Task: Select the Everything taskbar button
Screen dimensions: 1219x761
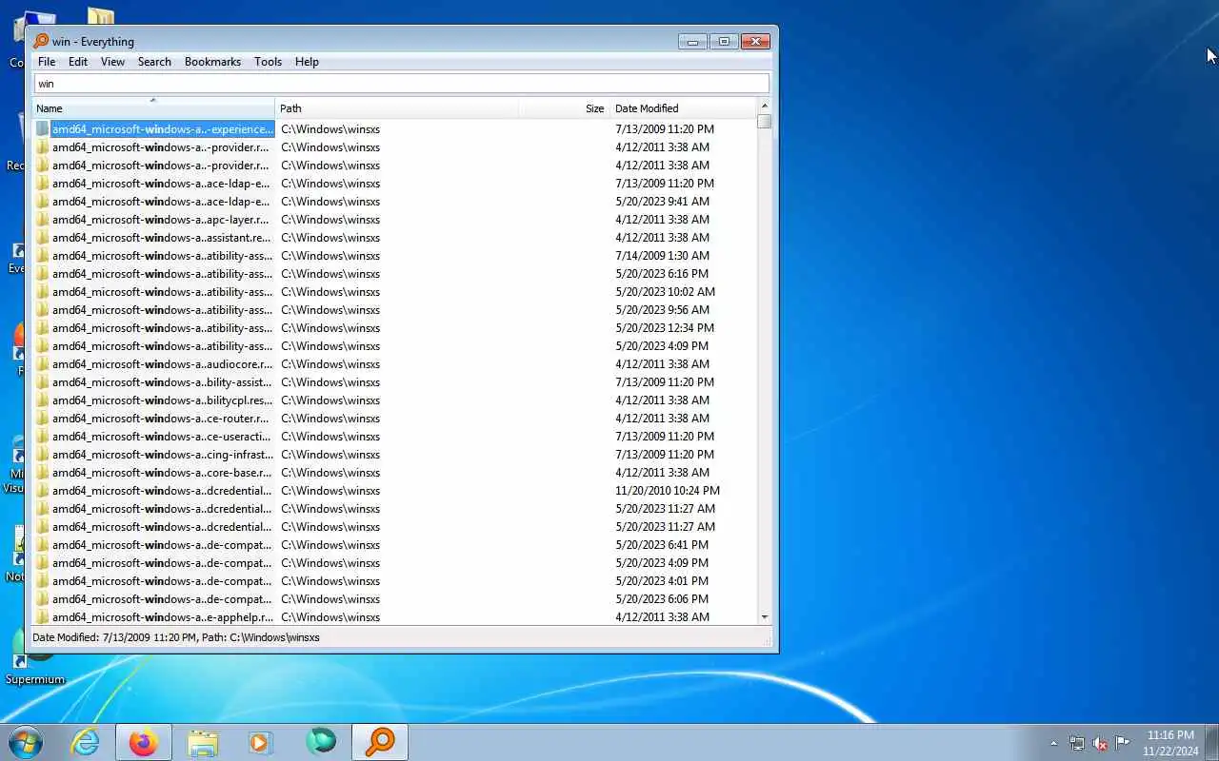Action: pos(380,742)
